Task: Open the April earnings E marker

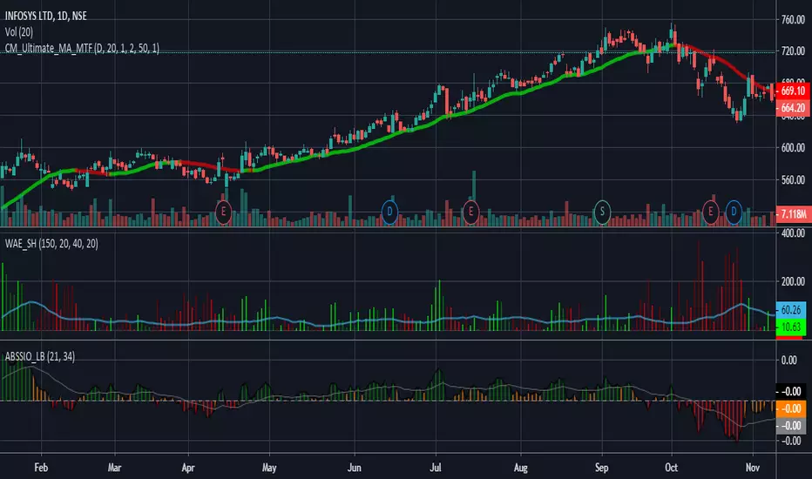Action: (223, 212)
